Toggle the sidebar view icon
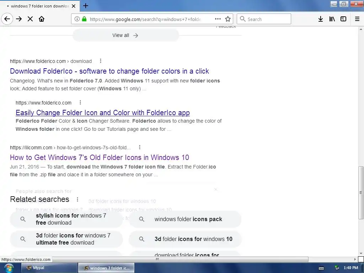 [343, 19]
